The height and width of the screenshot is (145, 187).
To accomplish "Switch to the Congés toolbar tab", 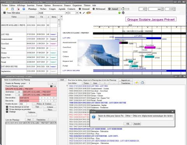I will pos(52,9).
